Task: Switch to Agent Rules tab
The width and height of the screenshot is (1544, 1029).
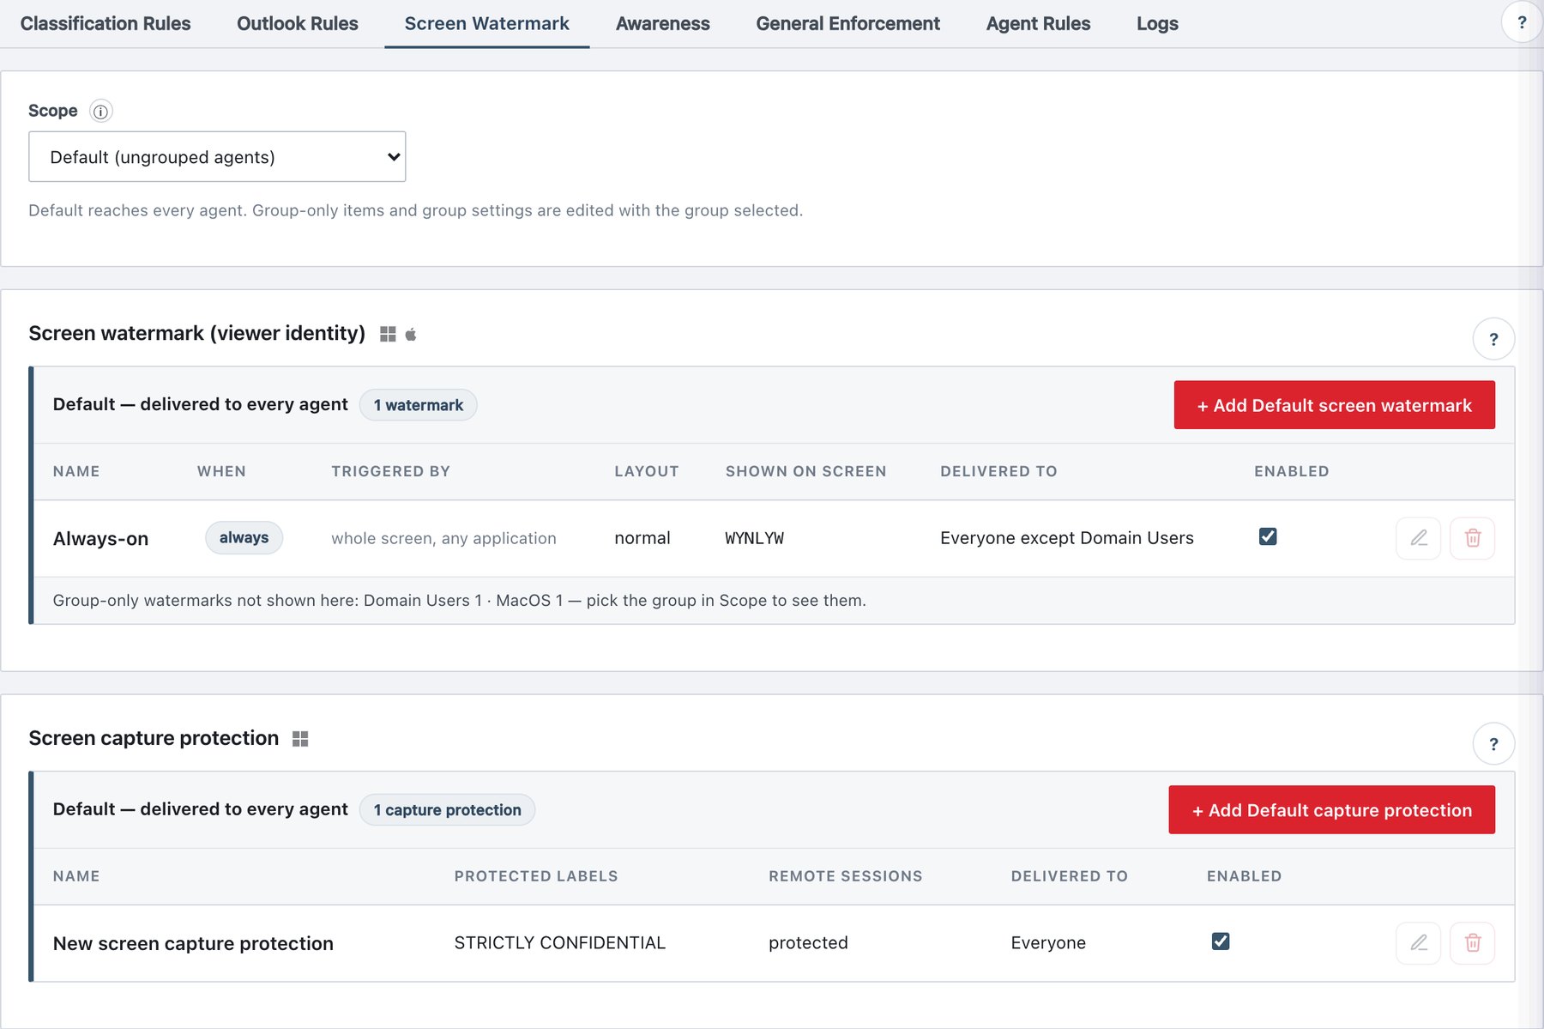Action: tap(1038, 24)
